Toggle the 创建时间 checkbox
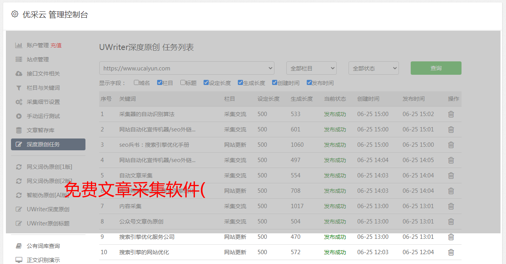This screenshot has width=506, height=264. (274, 83)
